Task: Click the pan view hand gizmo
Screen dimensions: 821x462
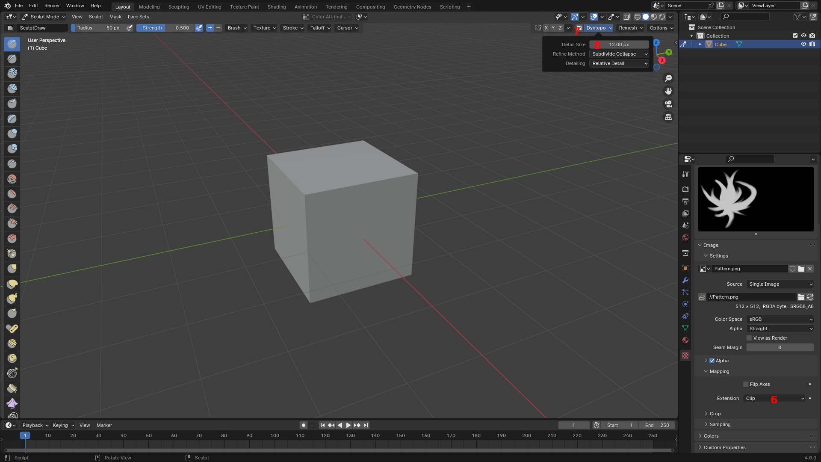Action: [668, 91]
